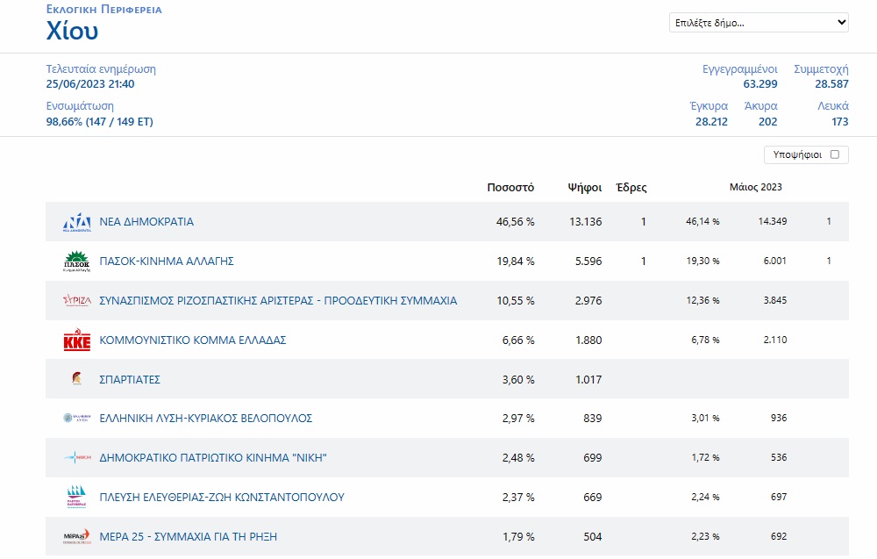
Task: Click the Έδρες column header
Action: click(x=631, y=188)
